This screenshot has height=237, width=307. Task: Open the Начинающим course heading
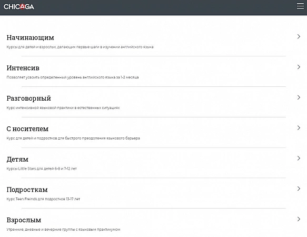coord(30,37)
